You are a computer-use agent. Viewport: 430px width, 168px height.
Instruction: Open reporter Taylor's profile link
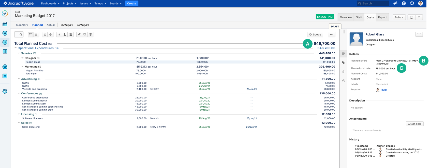(x=384, y=90)
